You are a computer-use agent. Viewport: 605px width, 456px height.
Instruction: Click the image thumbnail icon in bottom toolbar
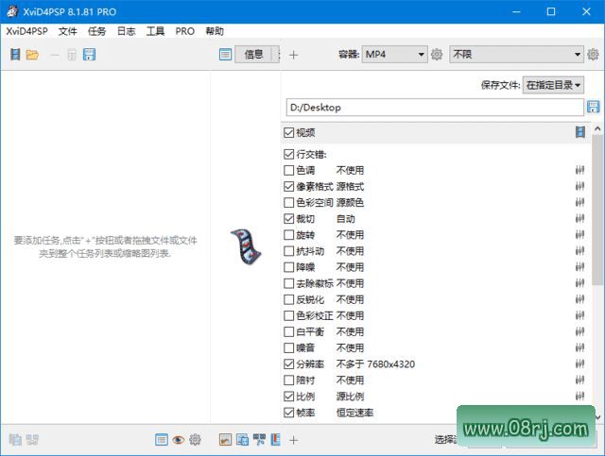(225, 440)
